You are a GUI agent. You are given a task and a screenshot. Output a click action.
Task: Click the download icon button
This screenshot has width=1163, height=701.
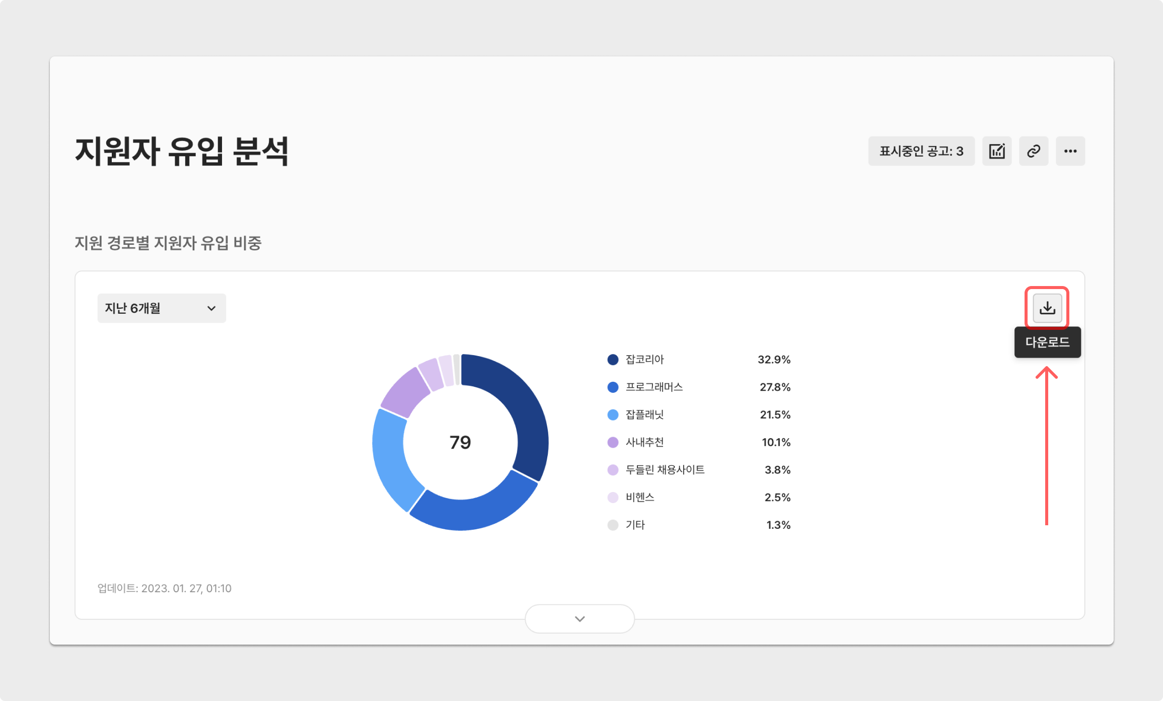1047,308
